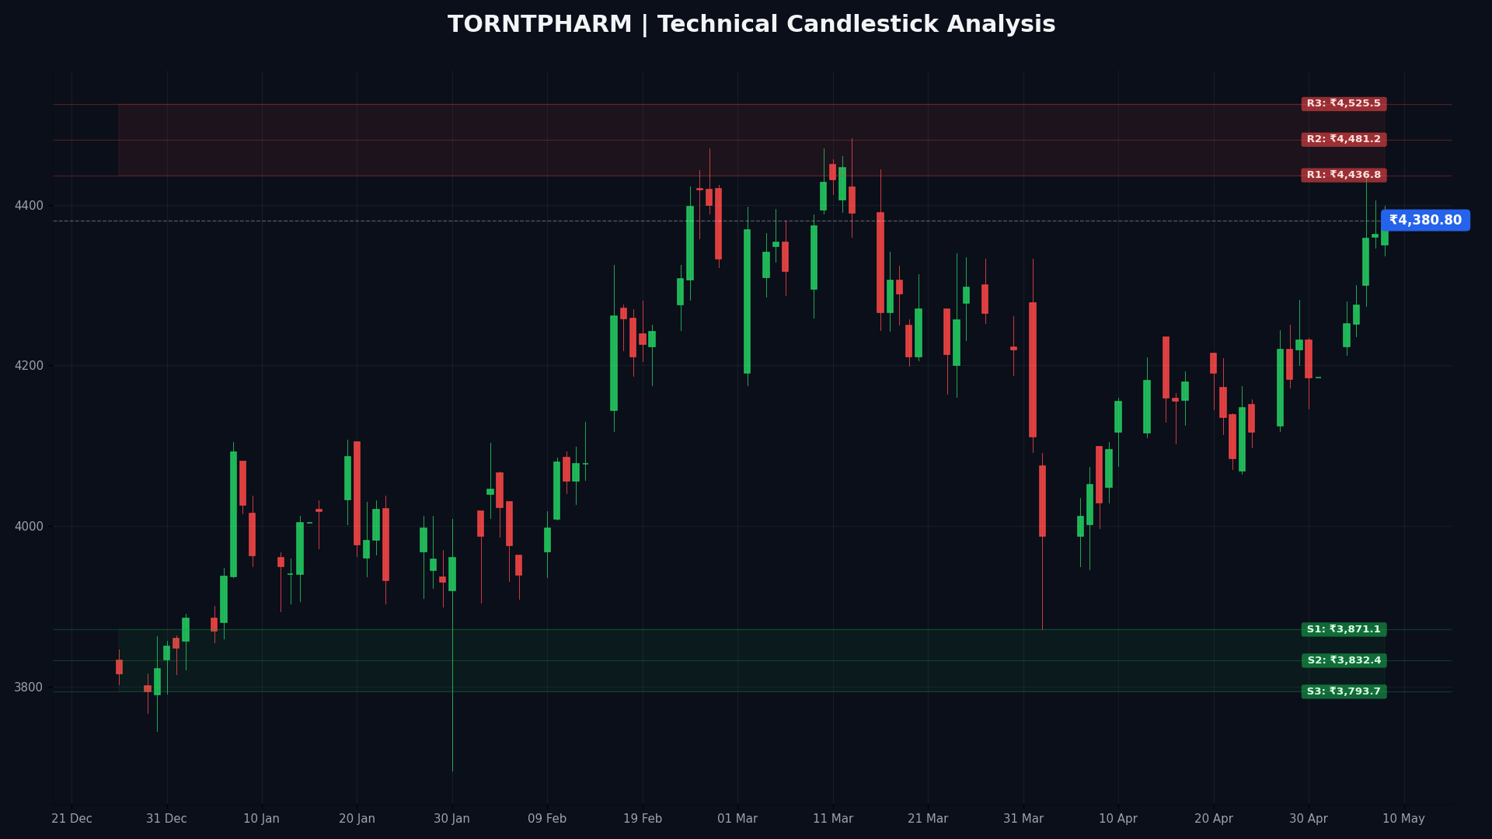Click the 10 May date label
This screenshot has width=1492, height=839.
[1403, 819]
